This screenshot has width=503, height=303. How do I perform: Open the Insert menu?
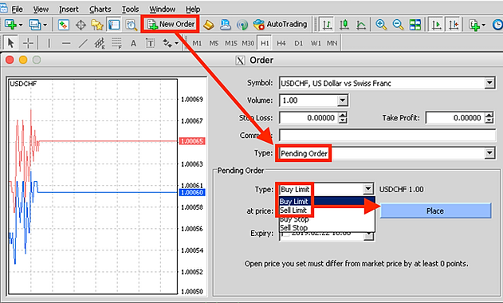69,10
